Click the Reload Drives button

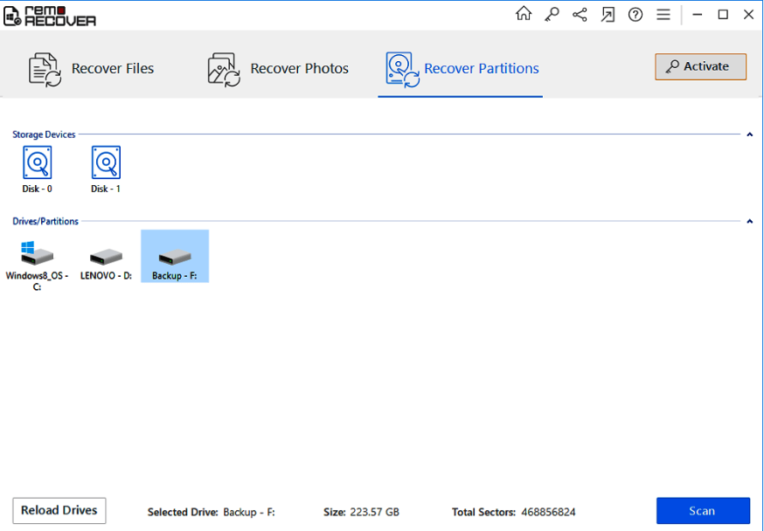coord(59,511)
